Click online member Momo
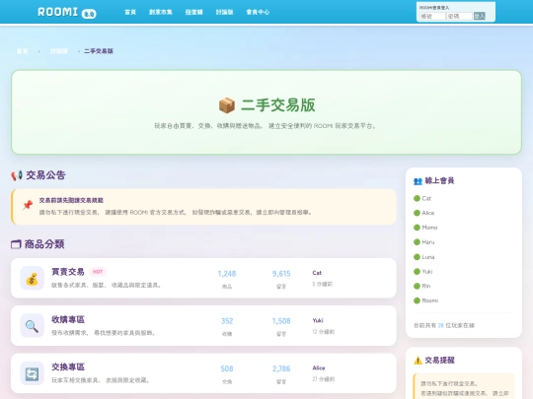Viewport: 533px width, 399px height. tap(429, 228)
